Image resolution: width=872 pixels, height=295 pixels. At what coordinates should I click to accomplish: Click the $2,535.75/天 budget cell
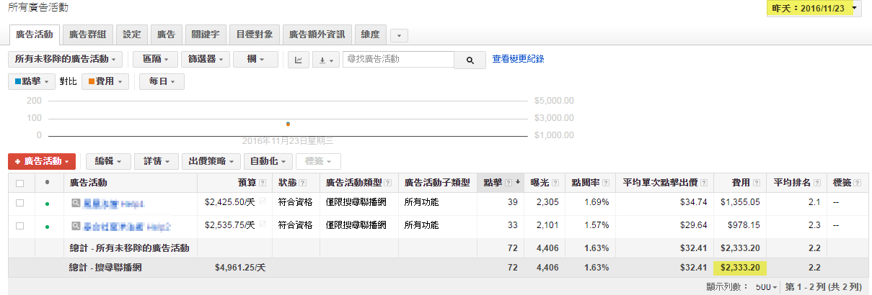click(229, 226)
